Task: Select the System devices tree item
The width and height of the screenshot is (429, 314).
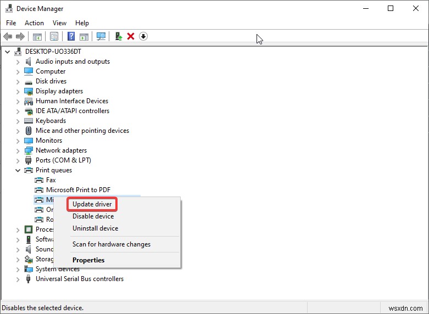Action: [x=58, y=269]
